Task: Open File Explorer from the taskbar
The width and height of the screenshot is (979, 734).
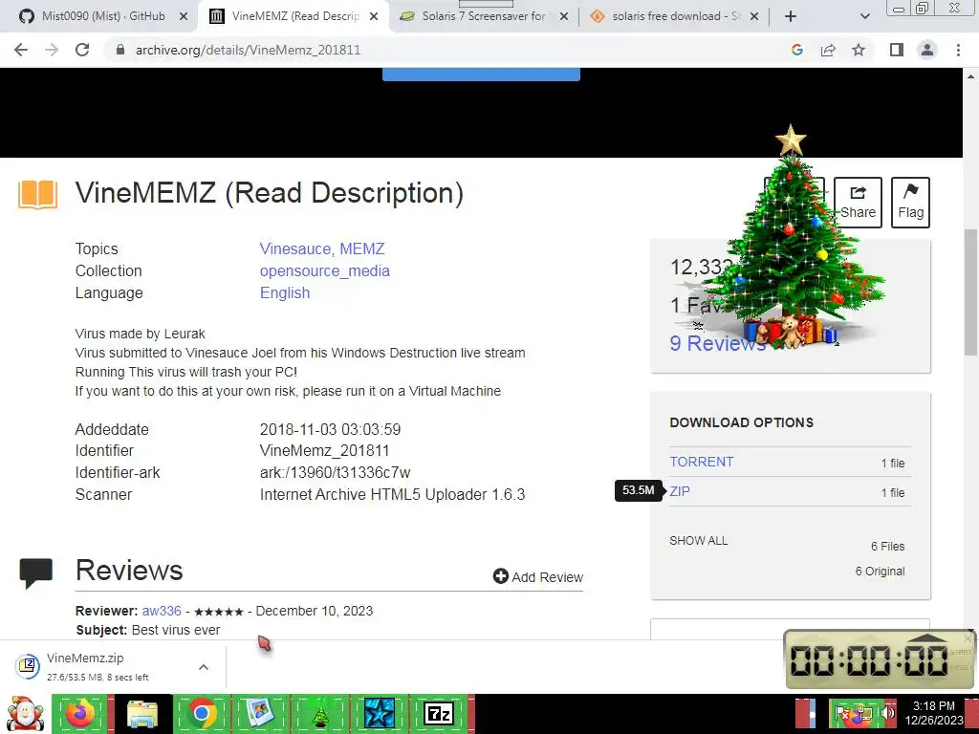Action: [142, 714]
